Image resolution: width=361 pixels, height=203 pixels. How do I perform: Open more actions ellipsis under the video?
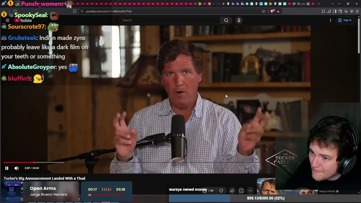click(250, 191)
